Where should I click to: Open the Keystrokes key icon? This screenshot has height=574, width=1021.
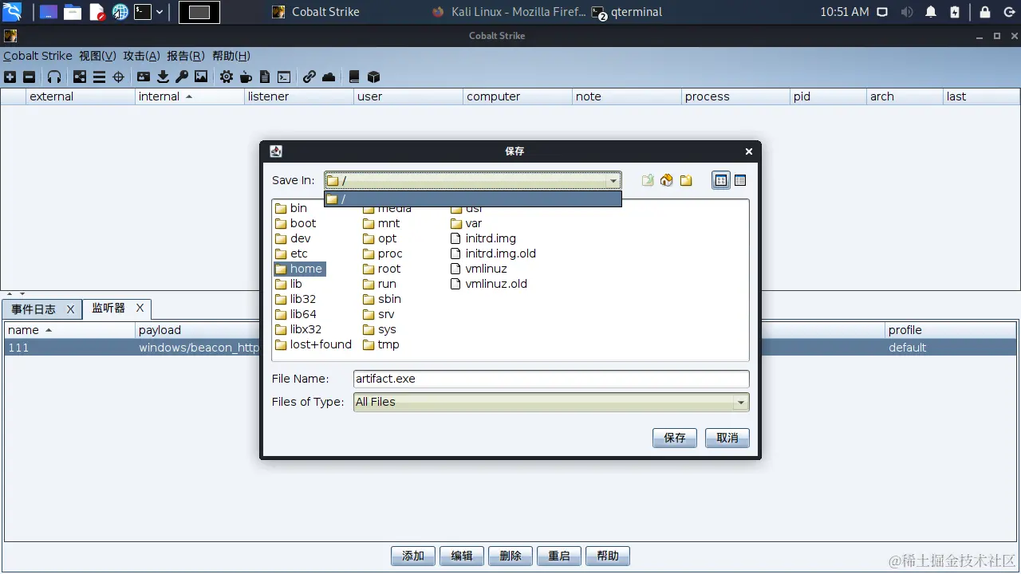[x=182, y=77]
